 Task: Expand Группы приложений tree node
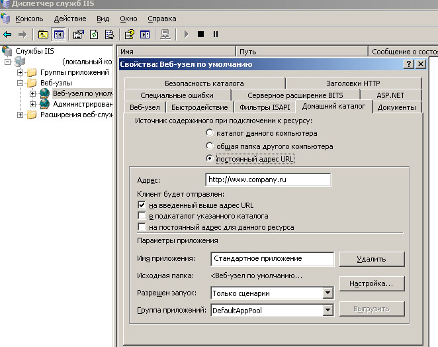point(20,72)
